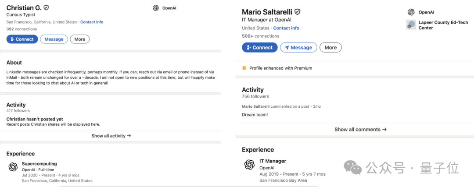474x187 pixels.
Task: View Christian's 392 connections
Action: pos(22,29)
